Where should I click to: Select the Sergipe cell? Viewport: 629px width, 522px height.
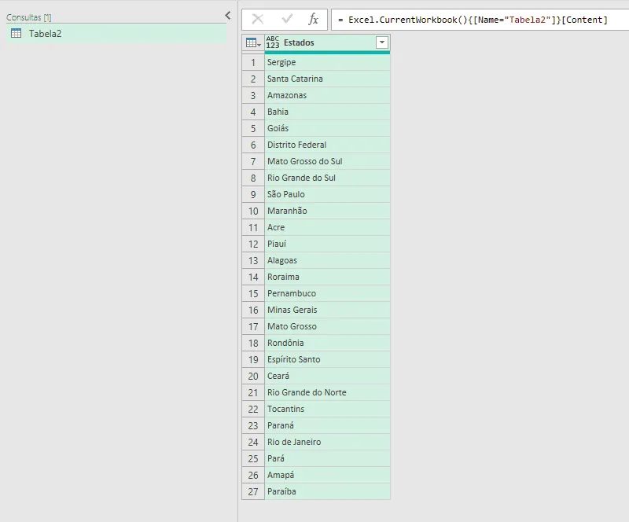click(x=327, y=62)
